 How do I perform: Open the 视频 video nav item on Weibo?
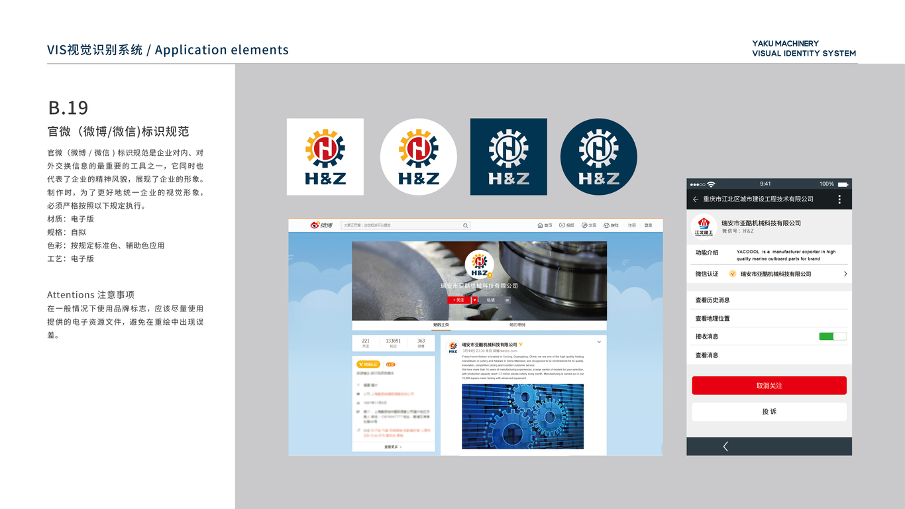pyautogui.click(x=566, y=225)
